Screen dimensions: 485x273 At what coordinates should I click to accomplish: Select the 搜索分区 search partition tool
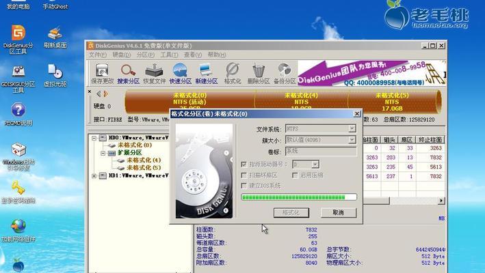coord(128,74)
